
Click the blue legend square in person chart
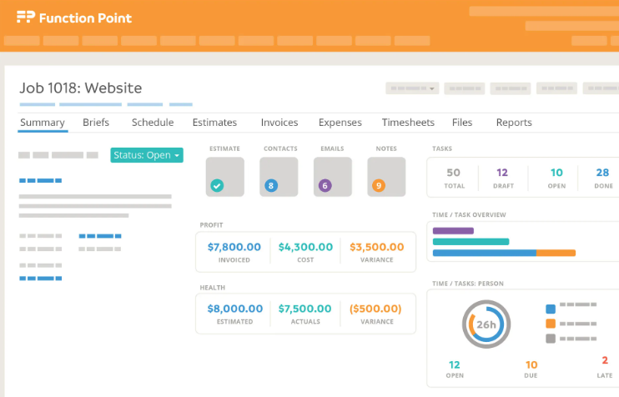551,309
